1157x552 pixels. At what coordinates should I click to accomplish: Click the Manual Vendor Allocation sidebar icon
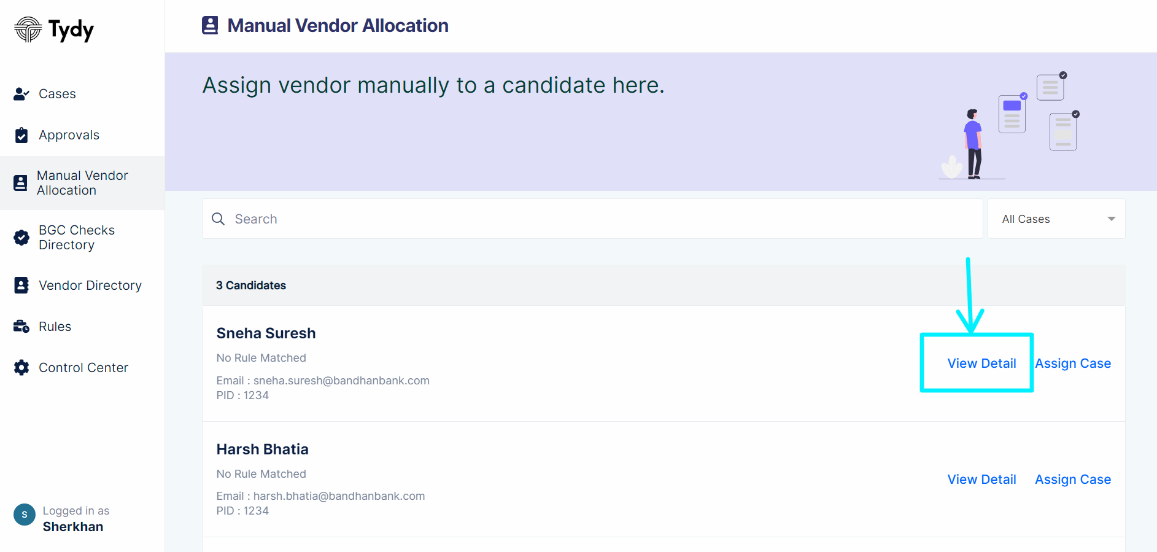click(20, 183)
